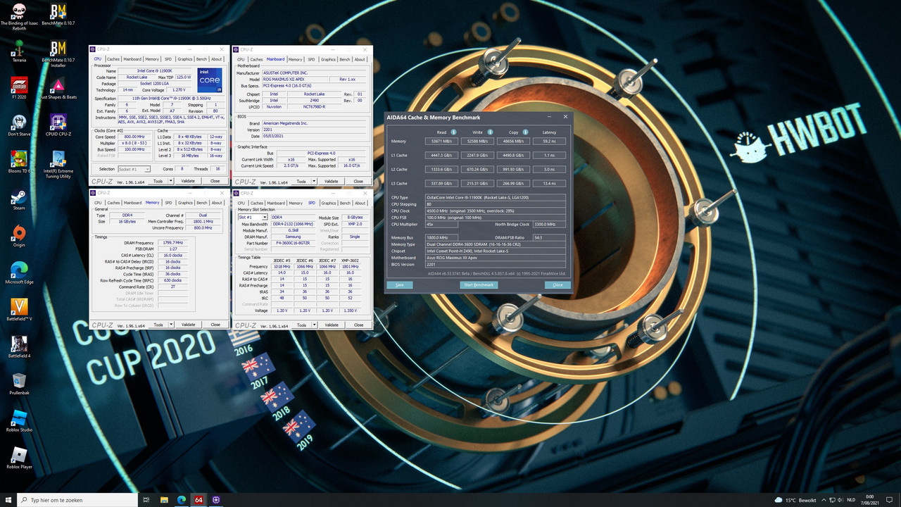This screenshot has width=901, height=507.
Task: Select the SPD tab in CPU window
Action: 168,59
